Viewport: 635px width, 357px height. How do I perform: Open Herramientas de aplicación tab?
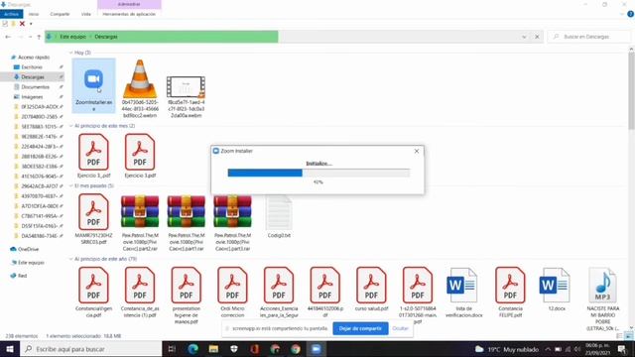coord(129,14)
